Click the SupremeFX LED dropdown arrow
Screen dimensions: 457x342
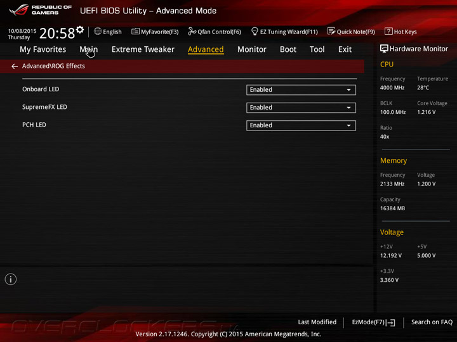(x=348, y=108)
